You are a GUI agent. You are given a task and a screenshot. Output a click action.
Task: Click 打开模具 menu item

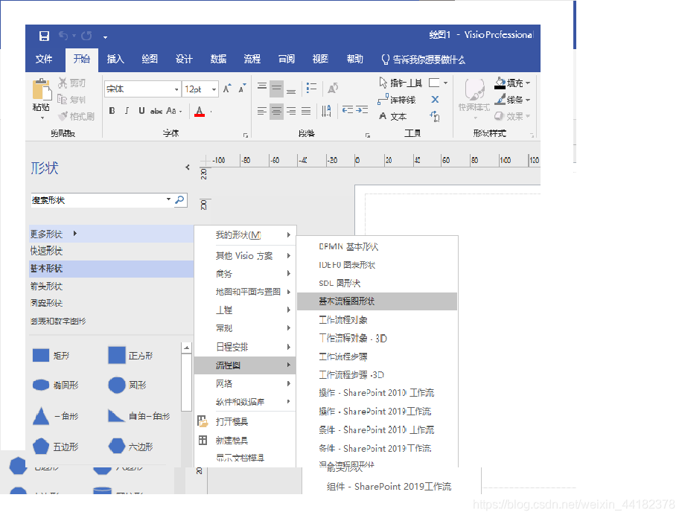[245, 421]
